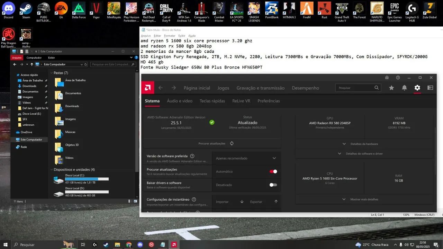The image size is (443, 249).
Task: Open Call of Duty desktop shortcut
Action: pyautogui.click(x=166, y=12)
